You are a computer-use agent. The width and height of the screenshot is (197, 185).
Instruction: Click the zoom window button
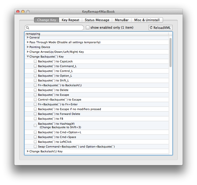tap(28, 12)
